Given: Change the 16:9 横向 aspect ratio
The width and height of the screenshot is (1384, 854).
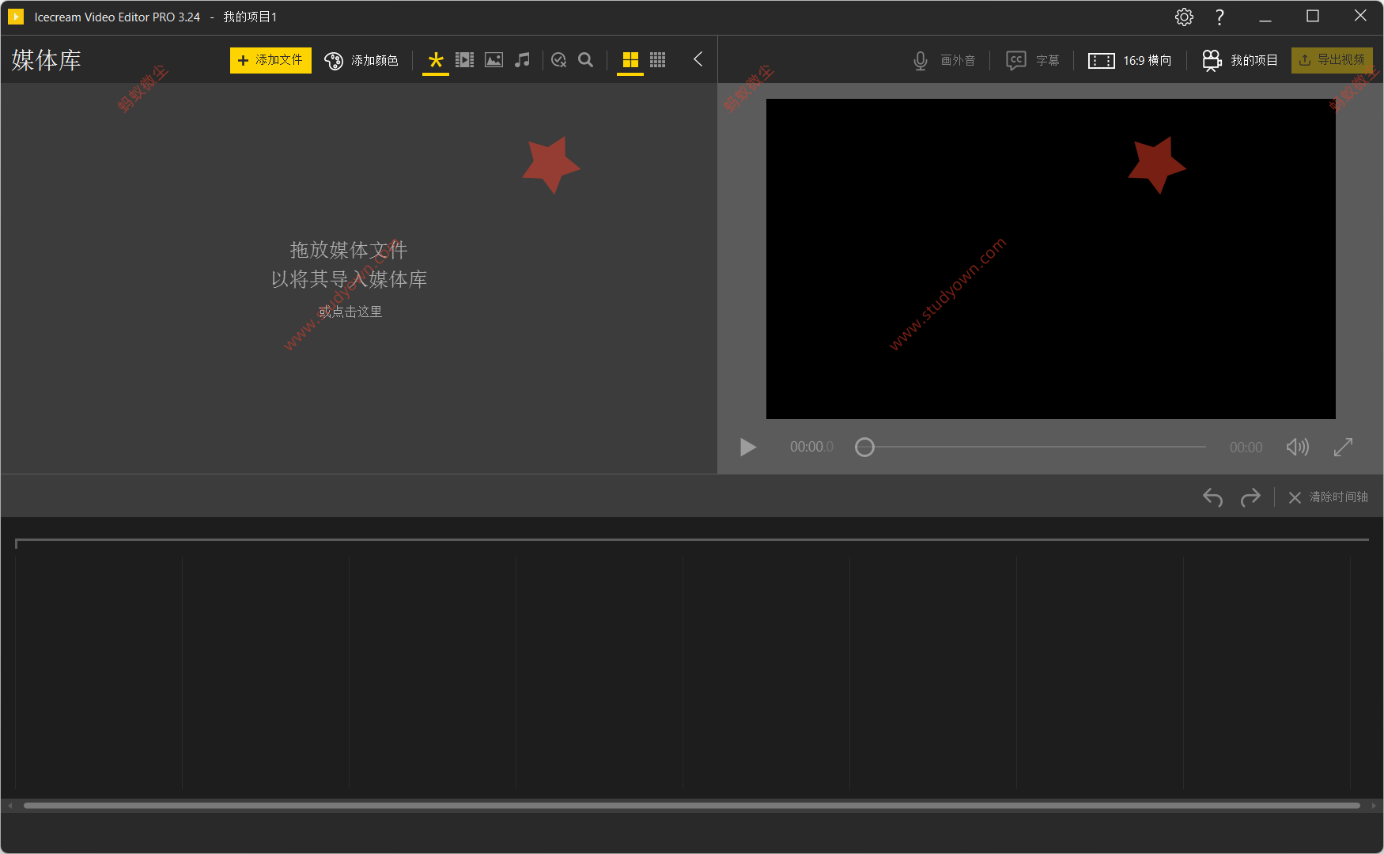Looking at the screenshot, I should pyautogui.click(x=1130, y=59).
